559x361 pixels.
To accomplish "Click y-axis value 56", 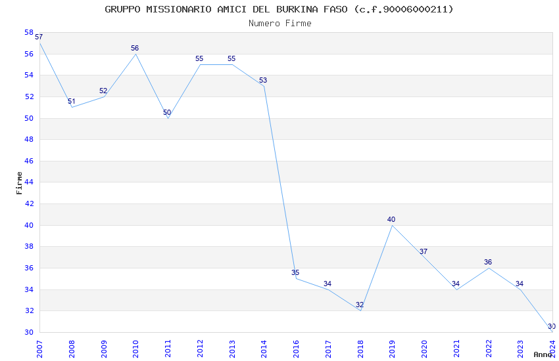I will pyautogui.click(x=29, y=54).
